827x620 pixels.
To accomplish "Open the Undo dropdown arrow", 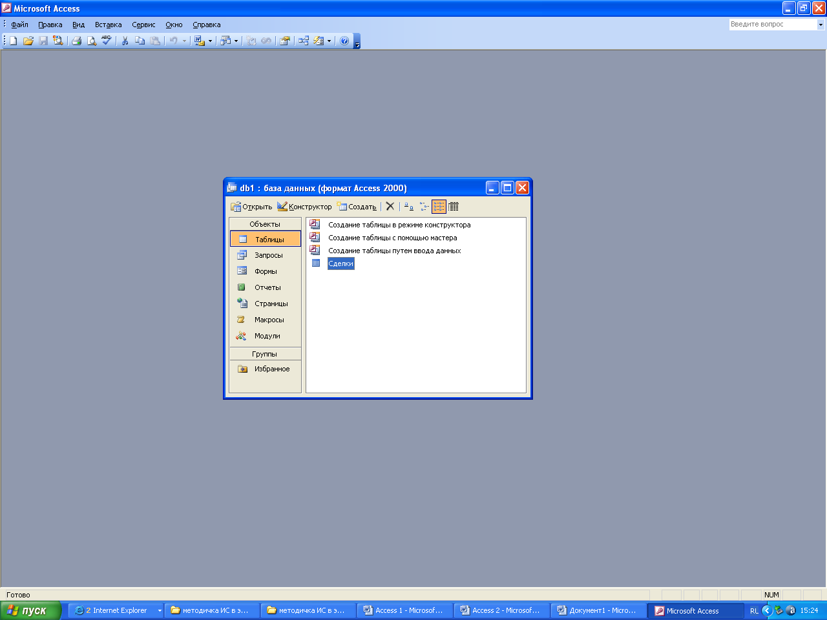I will [x=184, y=41].
